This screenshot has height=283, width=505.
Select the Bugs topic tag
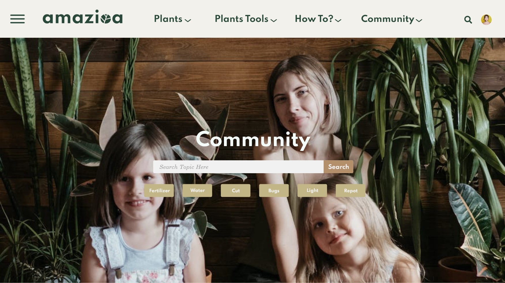(274, 190)
